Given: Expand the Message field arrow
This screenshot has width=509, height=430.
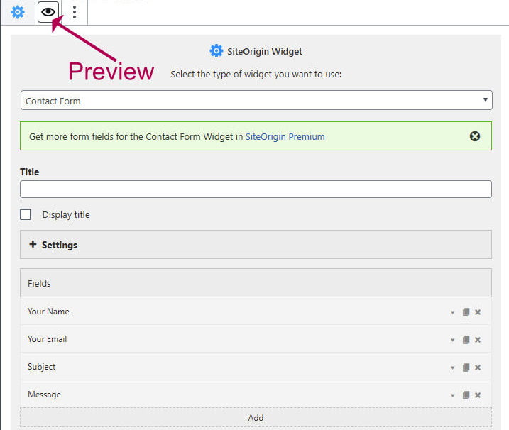Looking at the screenshot, I should [452, 395].
